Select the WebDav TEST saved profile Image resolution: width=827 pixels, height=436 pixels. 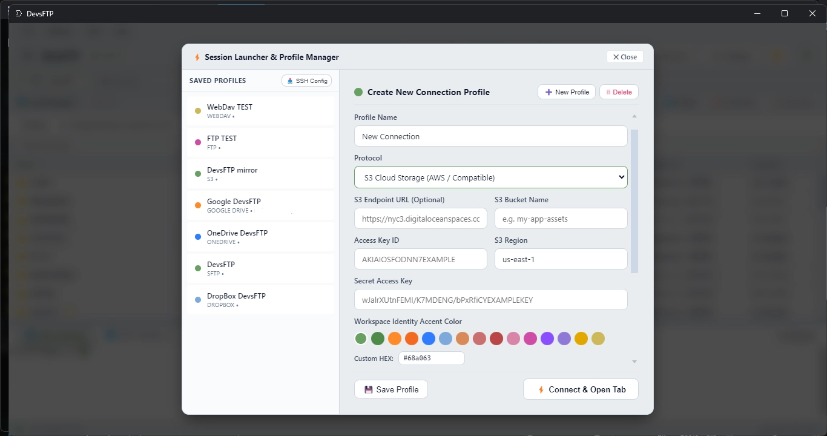261,111
